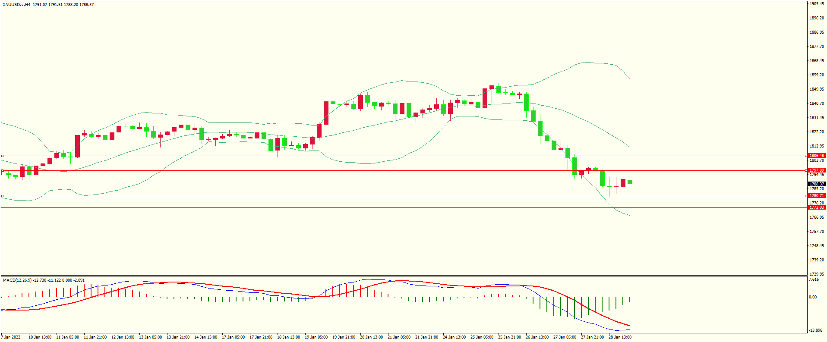This screenshot has width=827, height=342.
Task: Click the MACD(12,26,9) indicator label
Action: (17, 280)
